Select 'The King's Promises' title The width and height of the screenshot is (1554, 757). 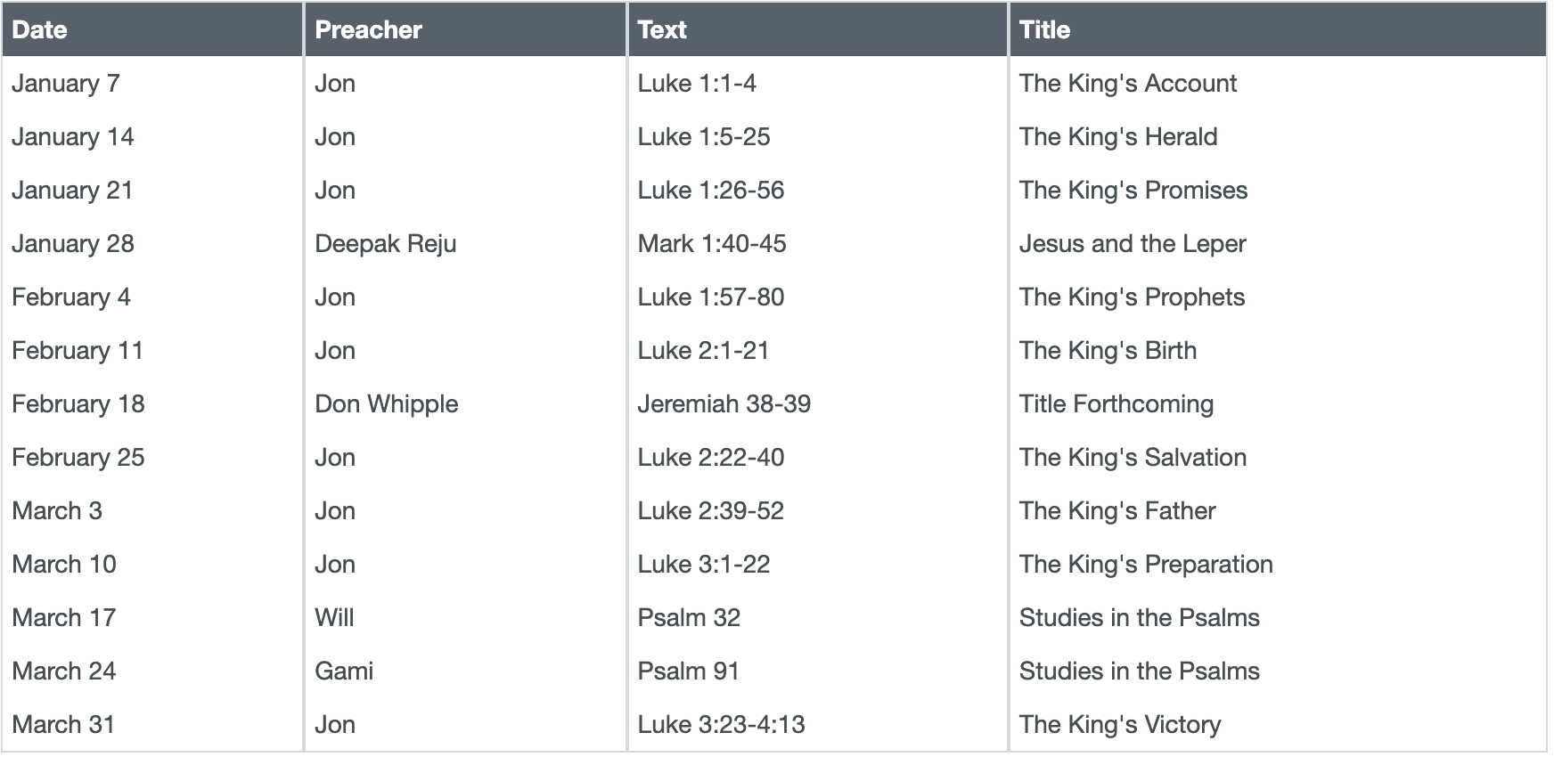coord(1133,190)
